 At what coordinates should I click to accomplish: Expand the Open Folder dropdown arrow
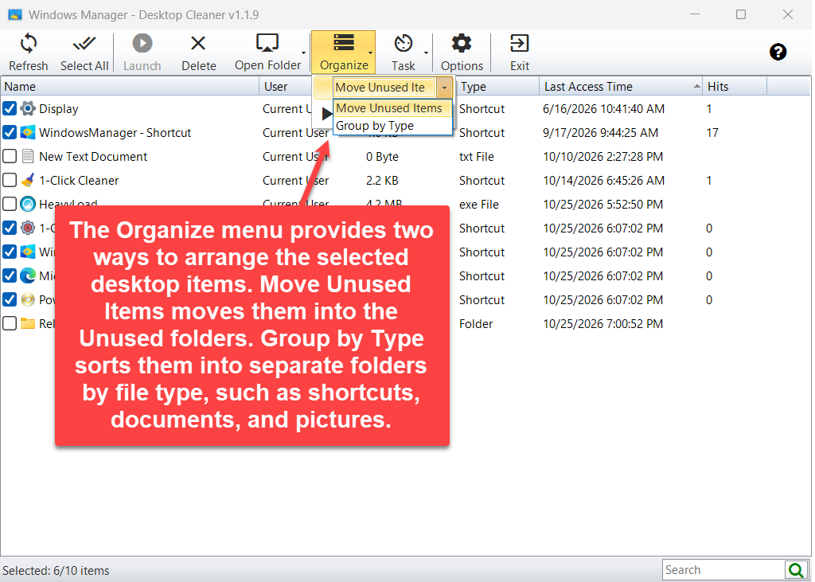[x=303, y=53]
